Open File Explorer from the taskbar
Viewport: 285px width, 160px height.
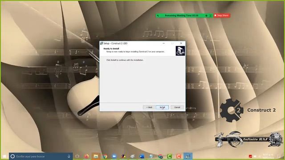pos(96,156)
